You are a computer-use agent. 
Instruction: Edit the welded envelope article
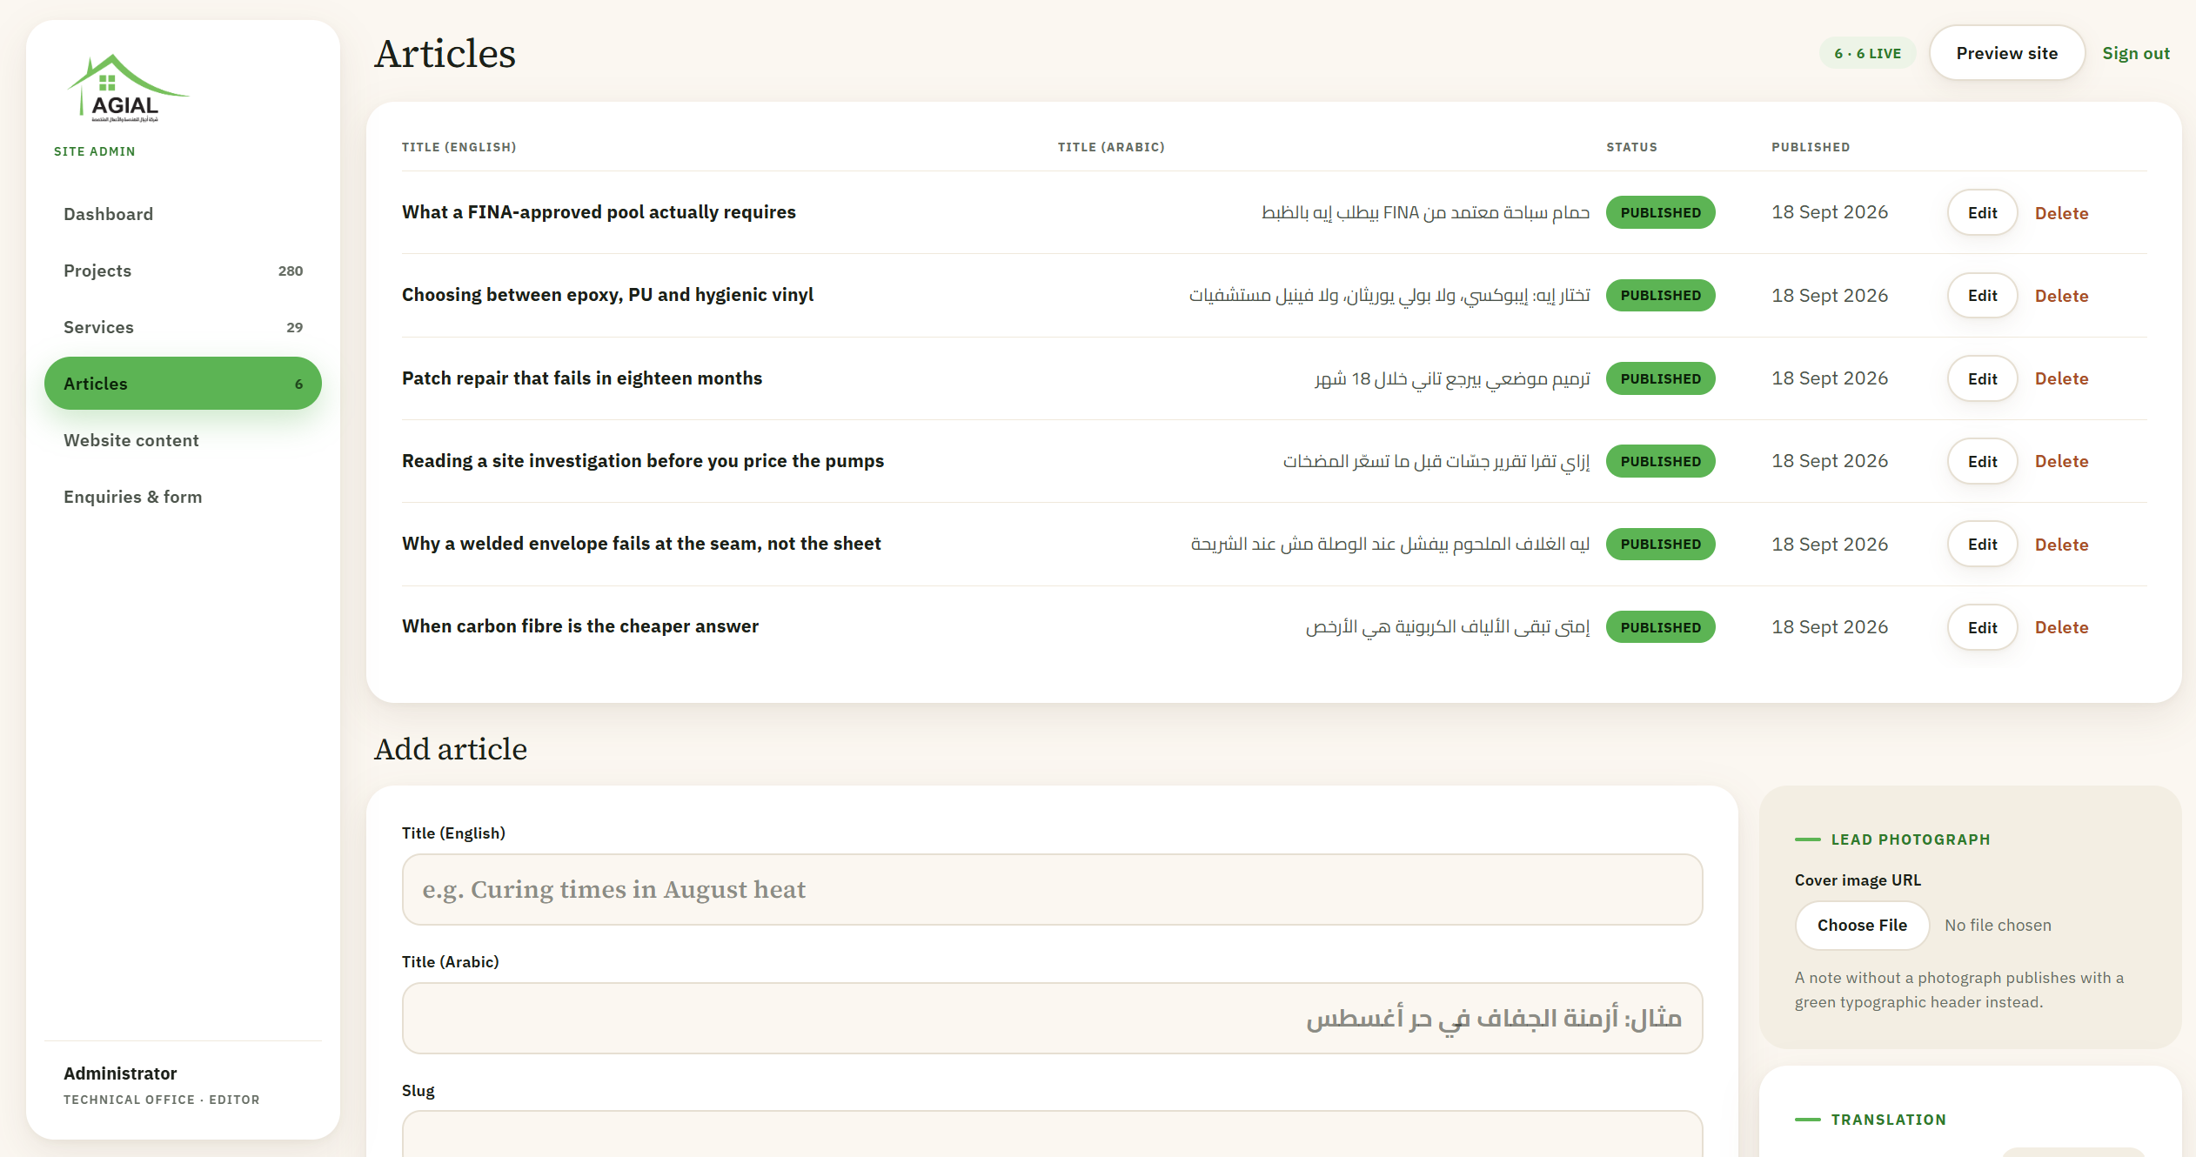(x=1982, y=545)
